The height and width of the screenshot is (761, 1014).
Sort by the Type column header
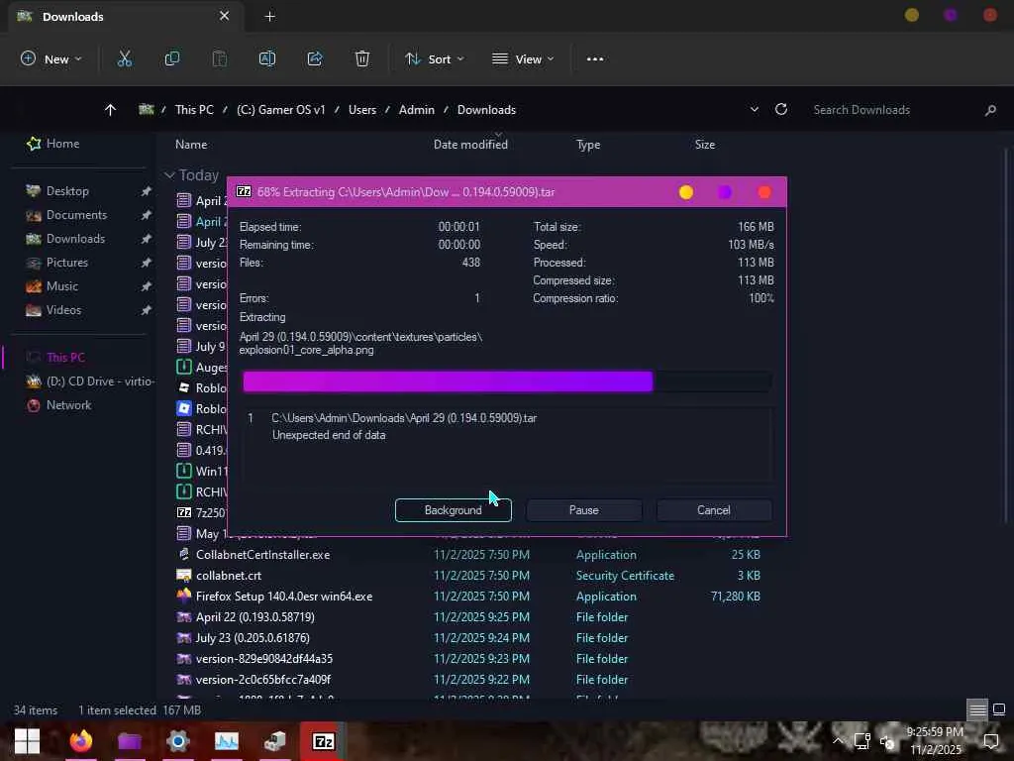click(588, 145)
